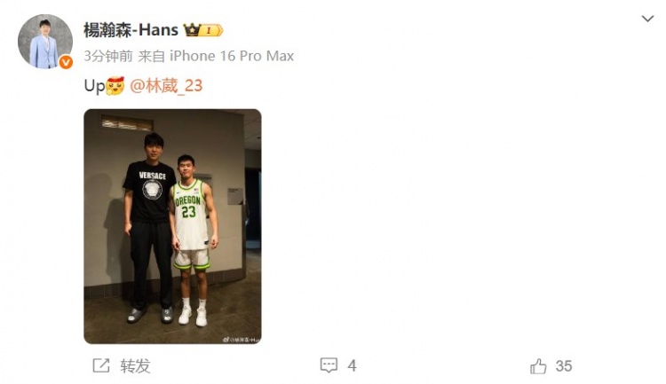The height and width of the screenshot is (384, 666).
Task: Click the comment count 4
Action: tap(352, 365)
